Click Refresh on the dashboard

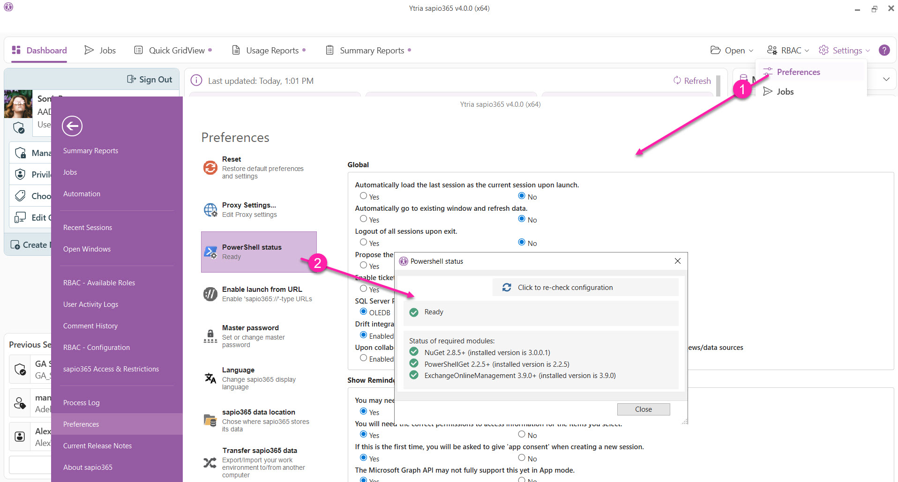tap(692, 81)
